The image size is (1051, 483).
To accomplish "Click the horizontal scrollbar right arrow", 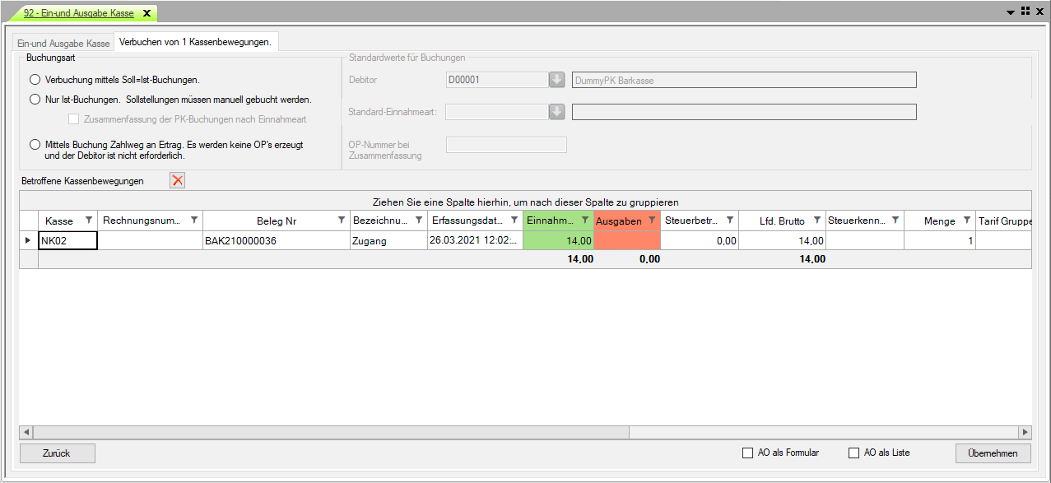I will 1025,432.
